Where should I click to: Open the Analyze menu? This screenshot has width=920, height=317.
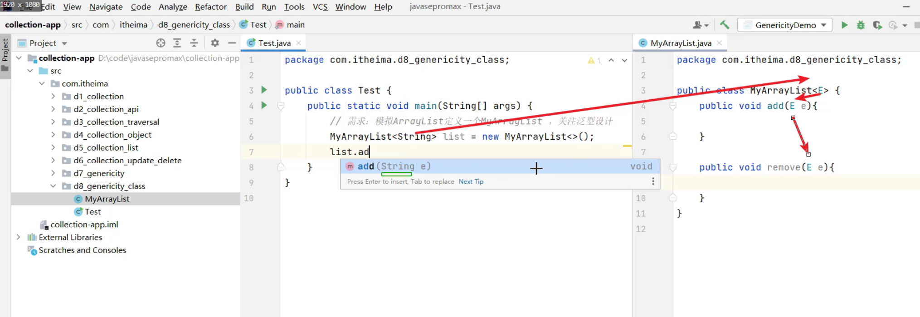[x=173, y=7]
